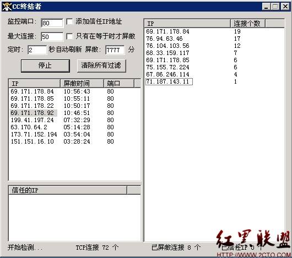
Task: Click the CC终结者 pirate skull title icon
Action: [x=7, y=7]
